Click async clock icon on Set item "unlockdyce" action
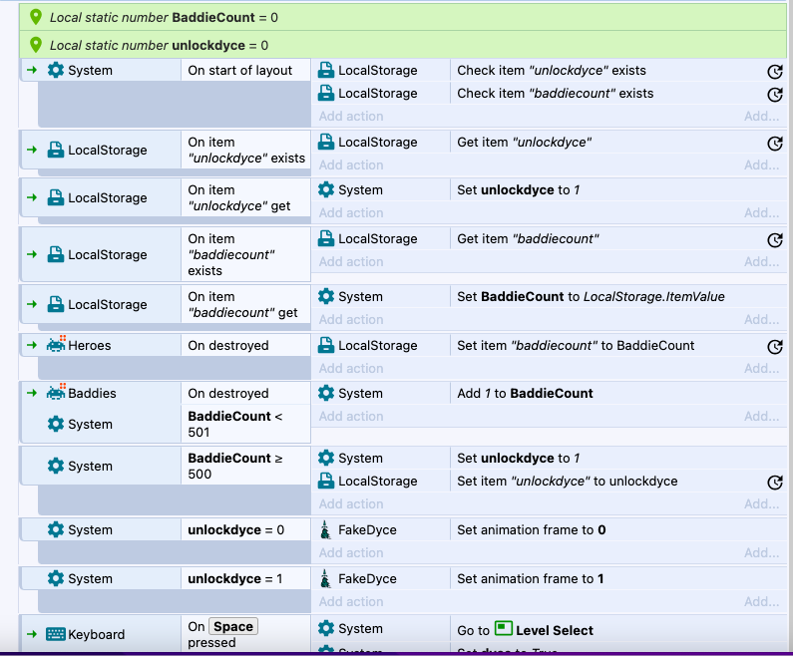Screen dimensions: 793x656 click(775, 483)
